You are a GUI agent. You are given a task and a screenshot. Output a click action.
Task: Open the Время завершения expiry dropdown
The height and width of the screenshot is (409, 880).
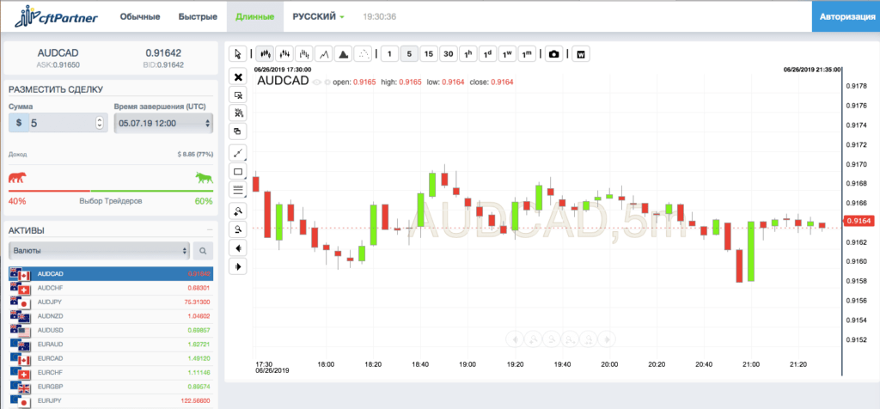click(162, 123)
